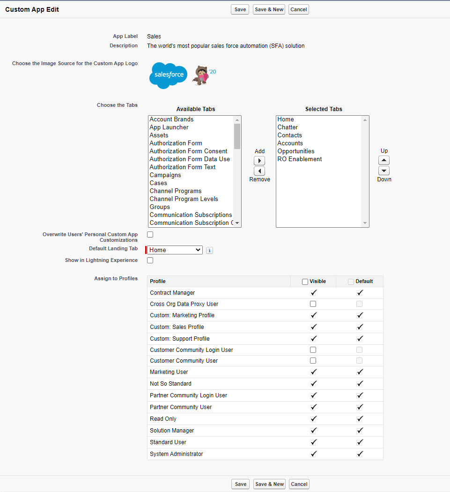Open the Default Landing Tab dropdown

click(175, 250)
